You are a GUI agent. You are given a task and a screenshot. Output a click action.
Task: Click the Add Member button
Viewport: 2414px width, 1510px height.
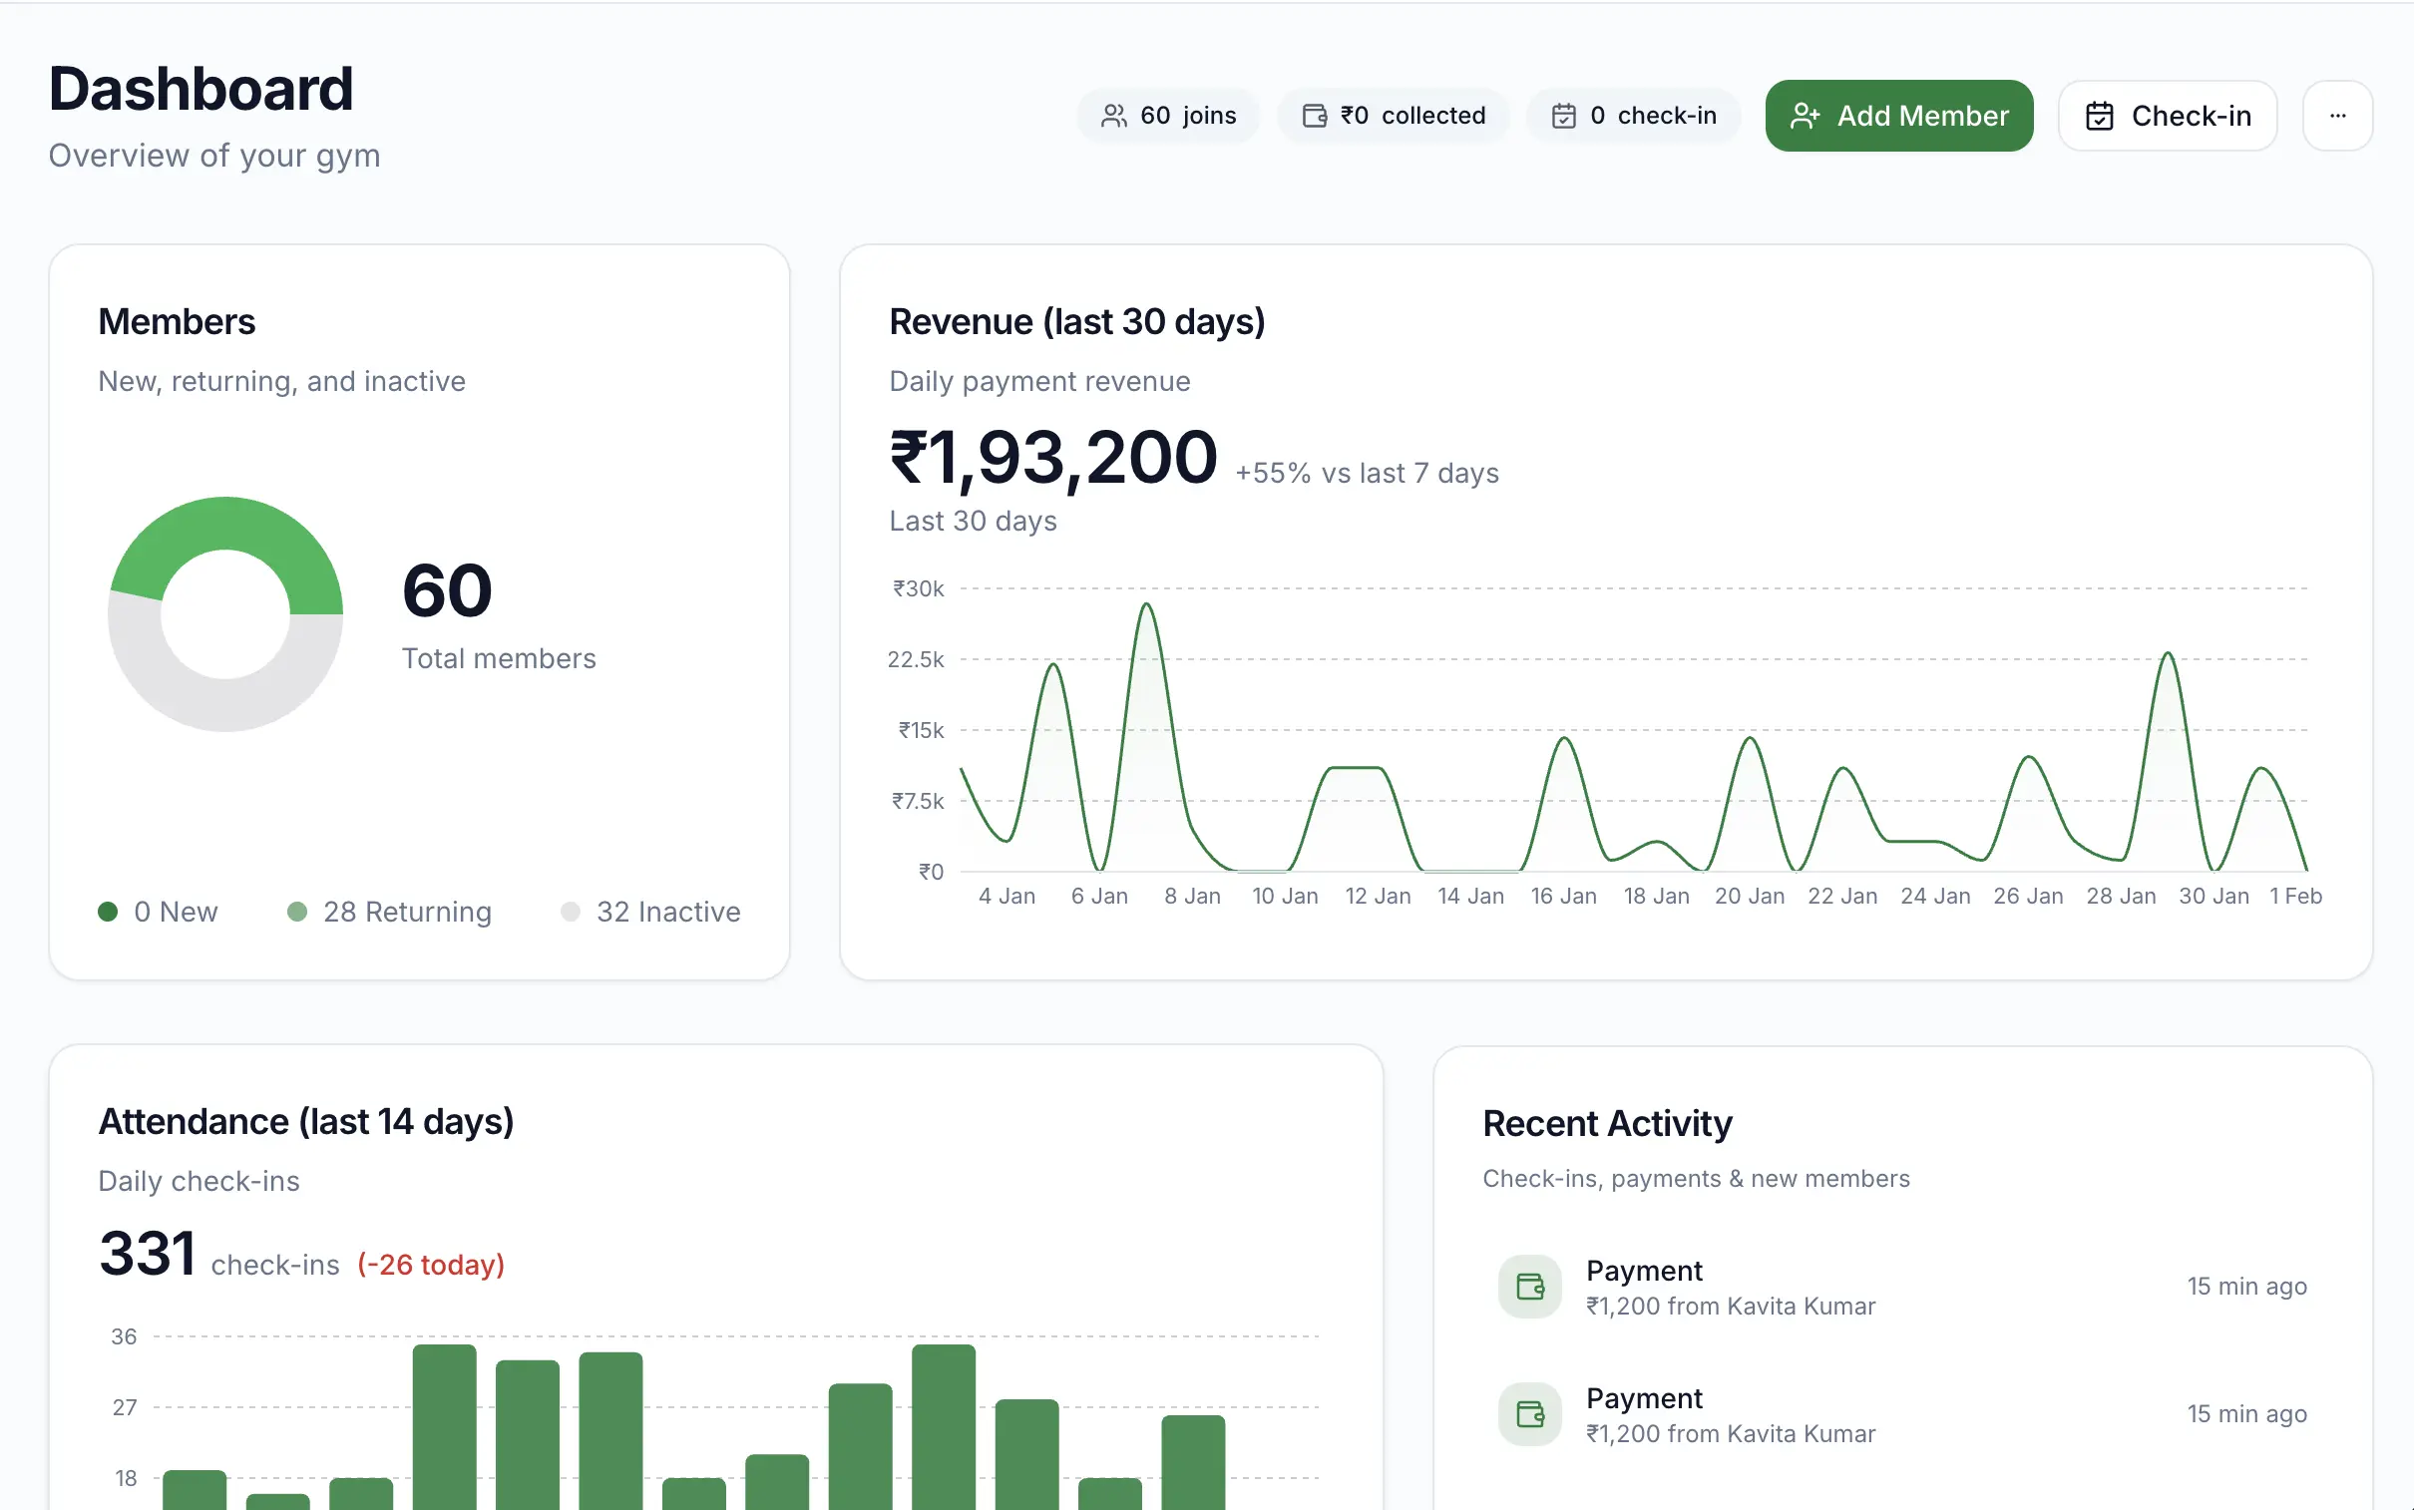click(1898, 115)
